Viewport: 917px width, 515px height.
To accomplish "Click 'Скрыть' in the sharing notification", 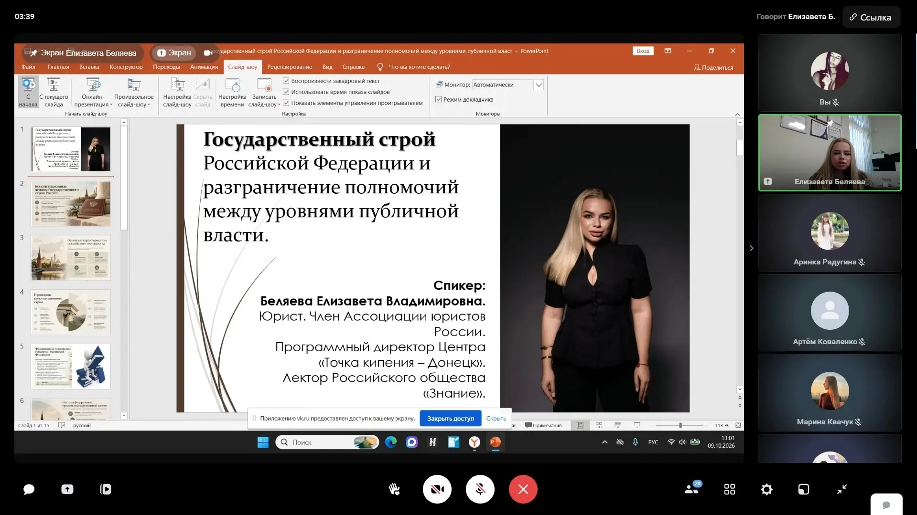I will (x=496, y=419).
